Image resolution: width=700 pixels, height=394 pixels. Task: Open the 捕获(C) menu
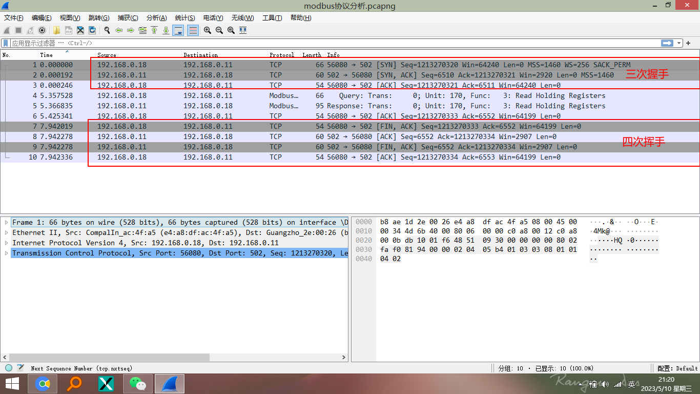pos(128,17)
